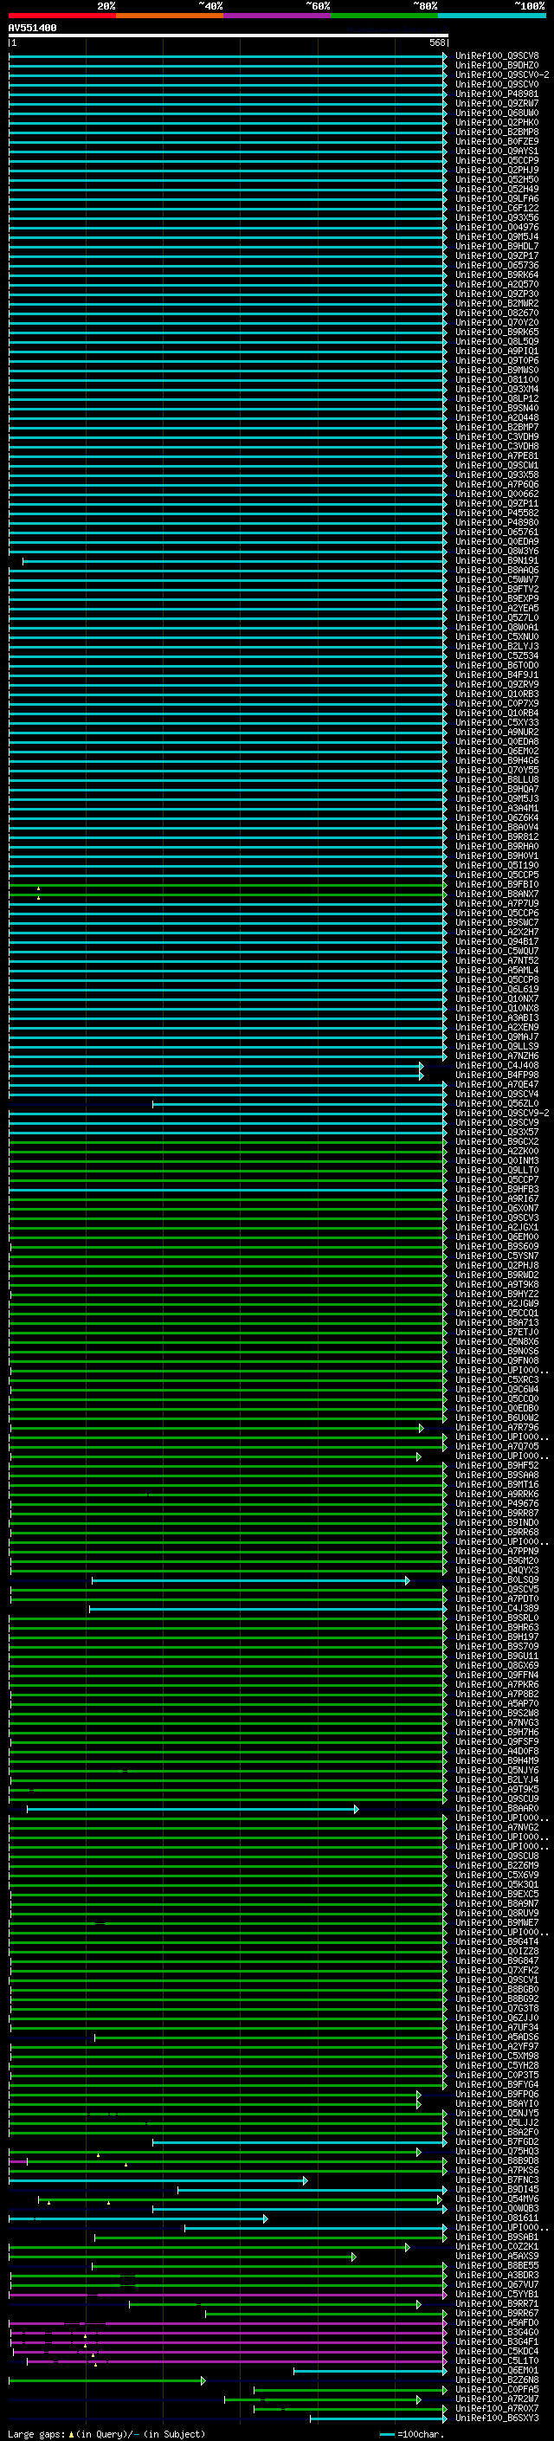
Task: Select label UniRef100_Q8L5Q9
Action: (497, 341)
